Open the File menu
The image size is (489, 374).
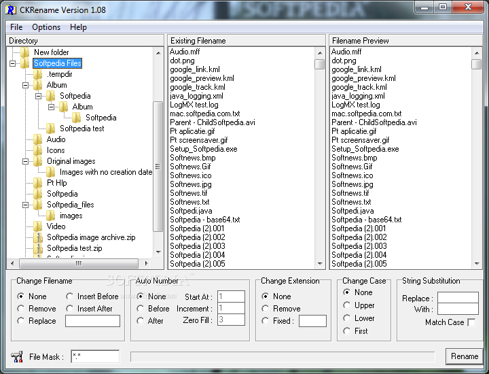16,27
